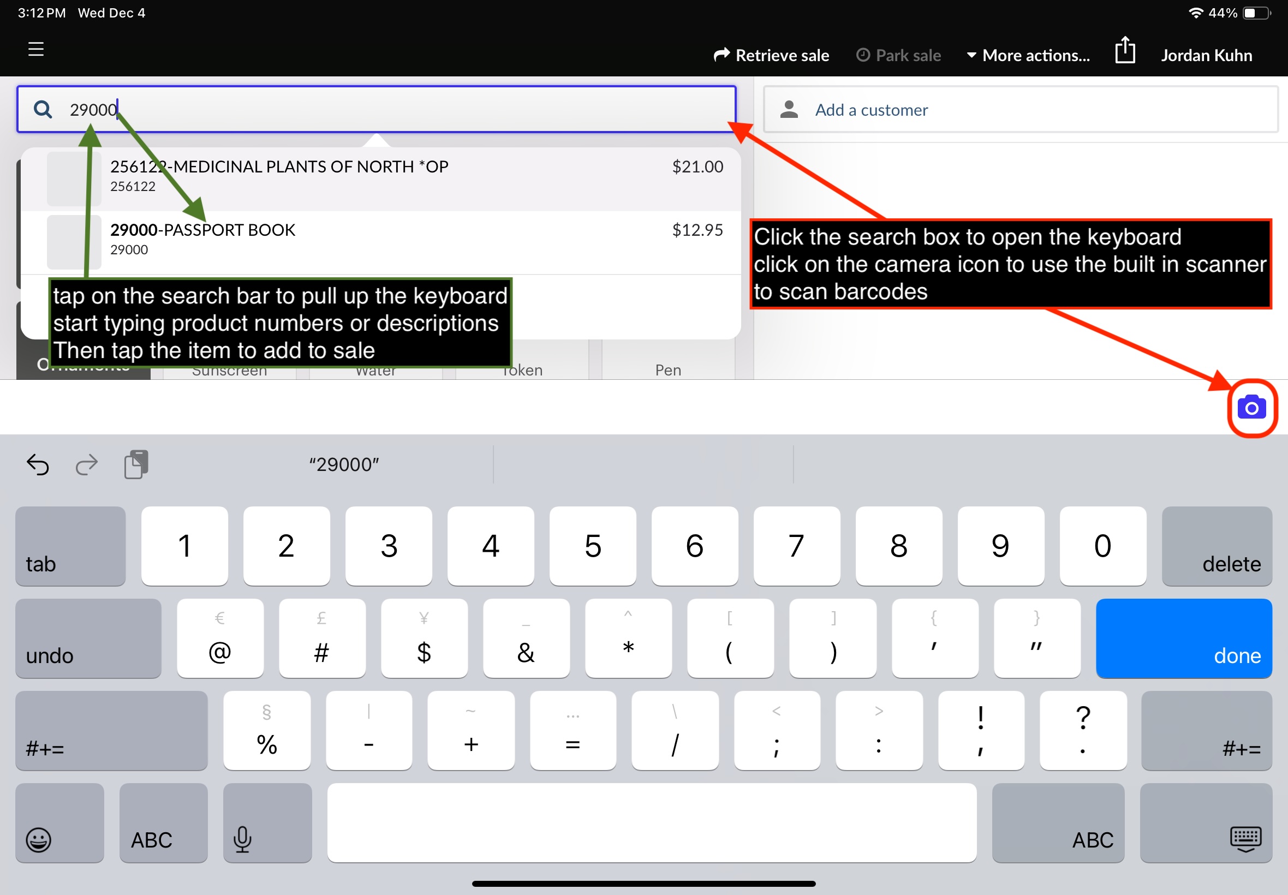
Task: Focus the product search field containing 29000
Action: 376,109
